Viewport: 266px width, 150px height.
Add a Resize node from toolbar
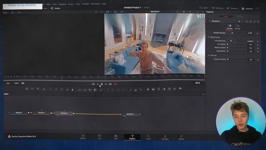point(95,90)
